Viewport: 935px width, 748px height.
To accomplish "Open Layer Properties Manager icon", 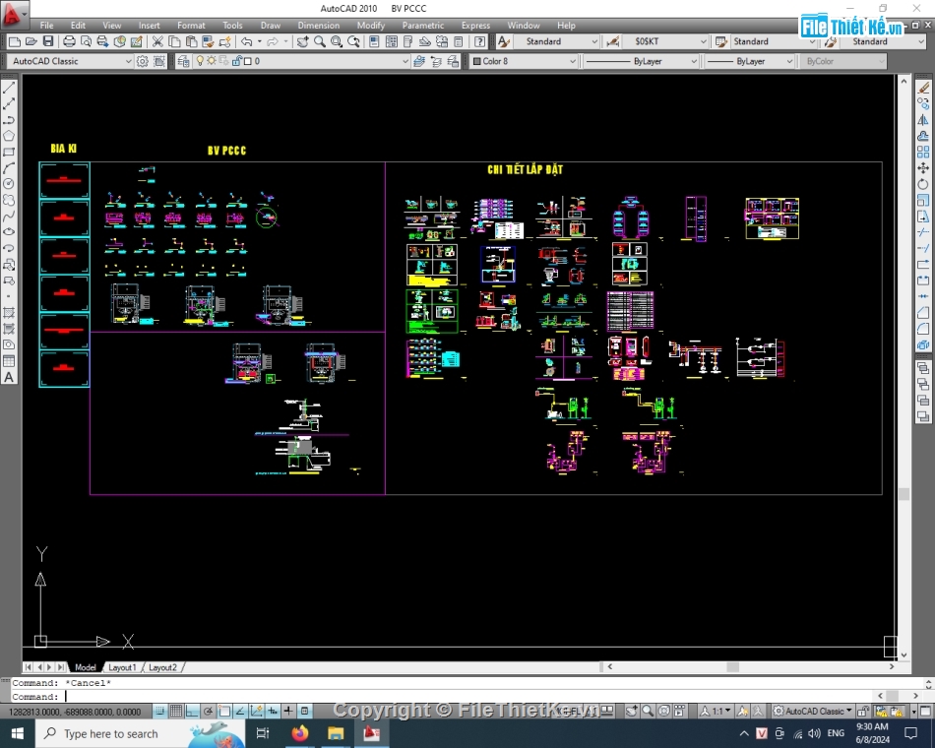I will [183, 61].
